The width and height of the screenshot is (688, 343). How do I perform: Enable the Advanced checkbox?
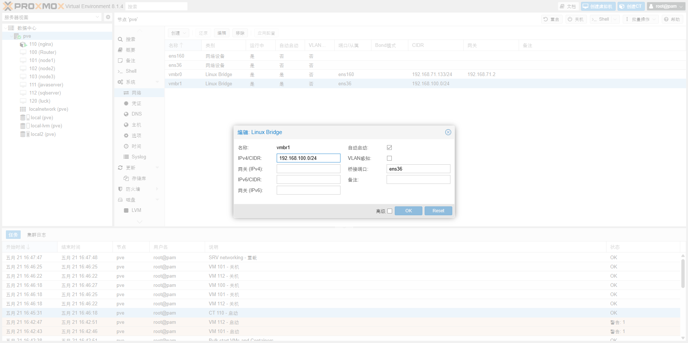pyautogui.click(x=390, y=211)
